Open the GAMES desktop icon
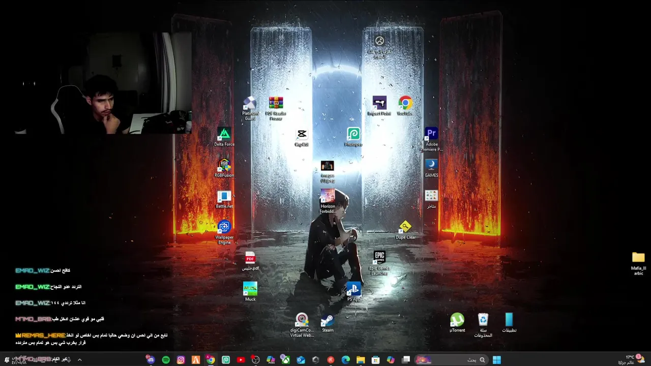This screenshot has height=366, width=651. coord(431,168)
